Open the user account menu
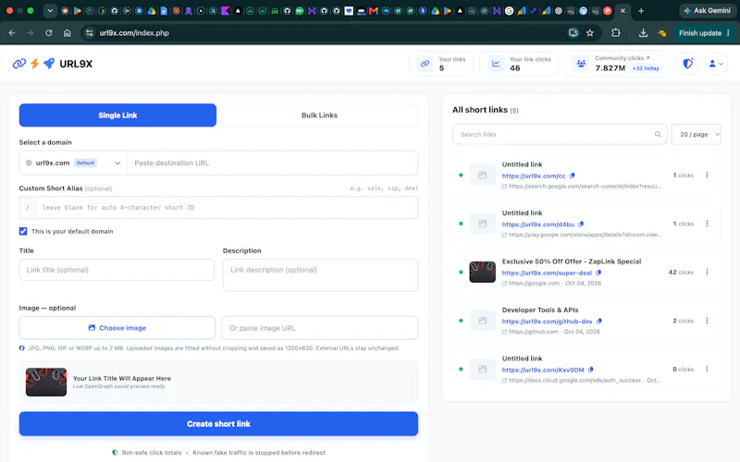This screenshot has height=462, width=740. (716, 63)
